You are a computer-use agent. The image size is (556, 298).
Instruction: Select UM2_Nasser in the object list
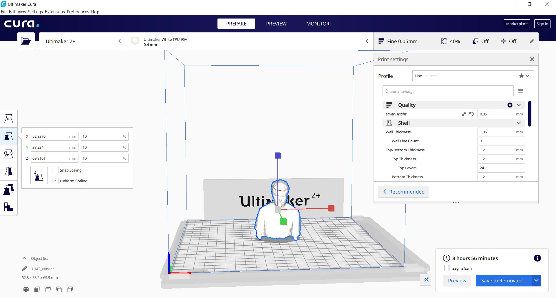tap(43, 269)
